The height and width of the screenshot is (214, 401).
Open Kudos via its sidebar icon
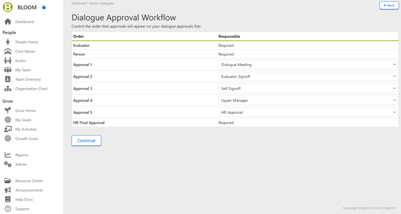(x=8, y=61)
